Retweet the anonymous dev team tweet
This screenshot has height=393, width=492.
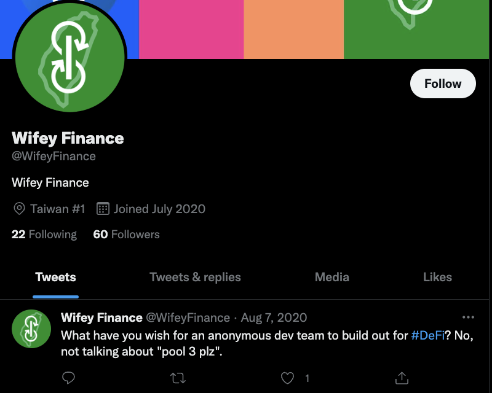point(178,378)
